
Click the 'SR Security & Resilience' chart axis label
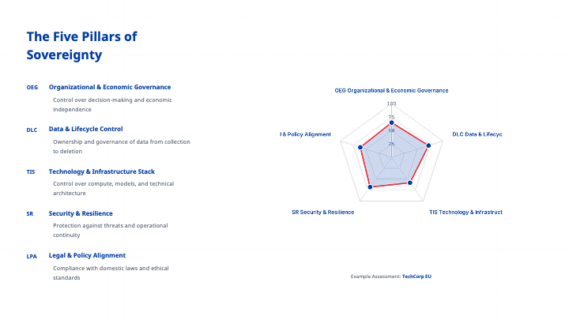click(x=322, y=213)
